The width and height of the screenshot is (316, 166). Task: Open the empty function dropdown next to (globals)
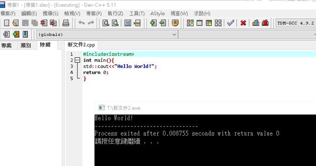(247, 35)
